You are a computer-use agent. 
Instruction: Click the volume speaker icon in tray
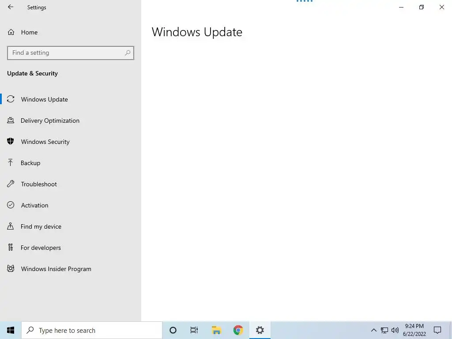pos(395,330)
